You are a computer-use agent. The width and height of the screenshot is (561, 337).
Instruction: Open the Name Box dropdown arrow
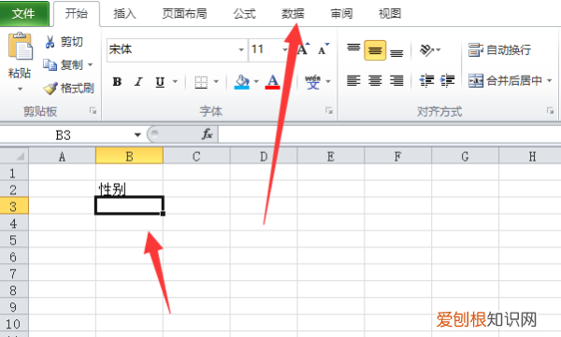(137, 135)
